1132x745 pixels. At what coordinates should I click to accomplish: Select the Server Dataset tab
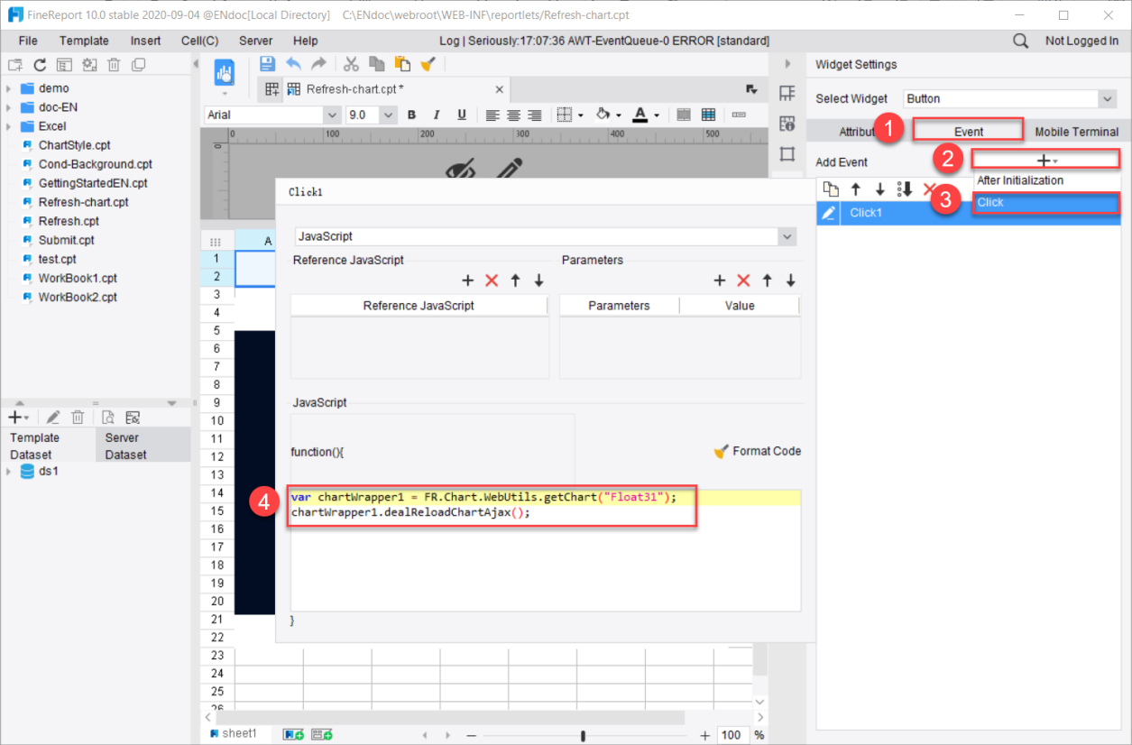[x=143, y=446]
